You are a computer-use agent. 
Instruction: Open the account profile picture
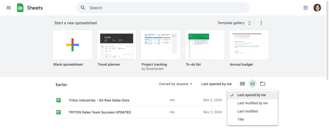pyautogui.click(x=317, y=8)
